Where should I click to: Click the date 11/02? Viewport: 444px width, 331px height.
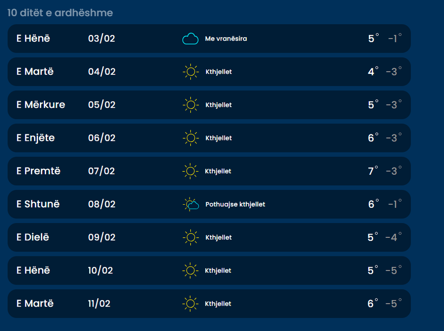coord(99,303)
